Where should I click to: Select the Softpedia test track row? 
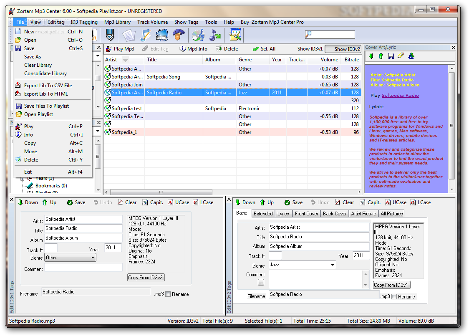pyautogui.click(x=232, y=109)
